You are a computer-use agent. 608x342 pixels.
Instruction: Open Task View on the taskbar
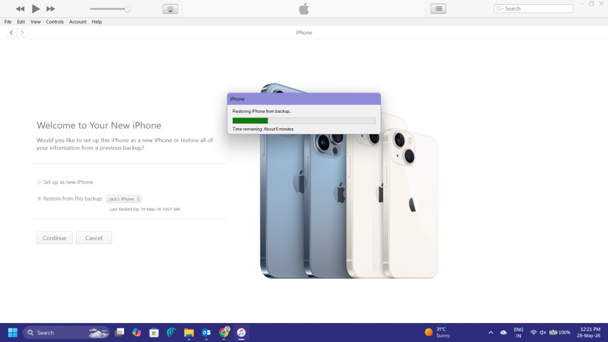tap(119, 332)
